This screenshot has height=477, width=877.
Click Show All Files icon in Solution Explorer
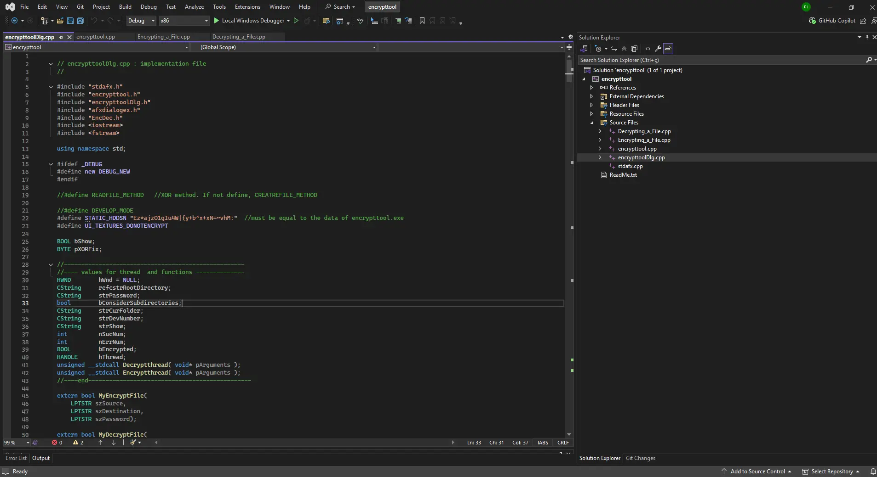(634, 49)
